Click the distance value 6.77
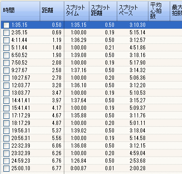Screen dimensions: 182x174 (57, 168)
